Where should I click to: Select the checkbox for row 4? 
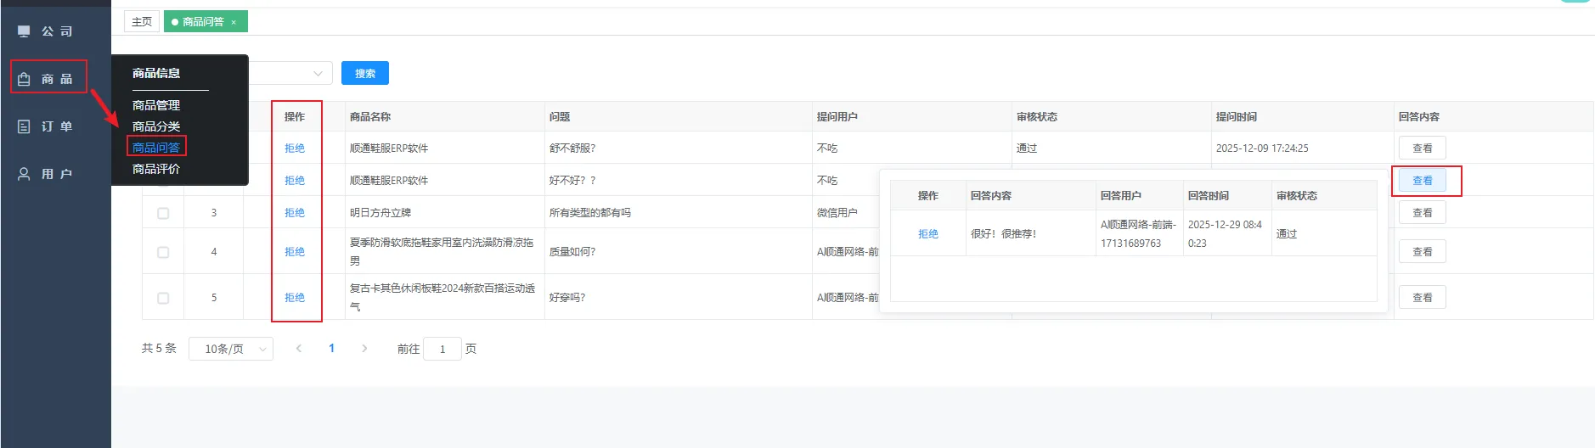(163, 252)
